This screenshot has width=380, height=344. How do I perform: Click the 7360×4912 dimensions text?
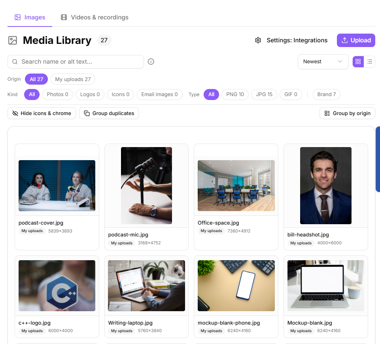click(239, 231)
